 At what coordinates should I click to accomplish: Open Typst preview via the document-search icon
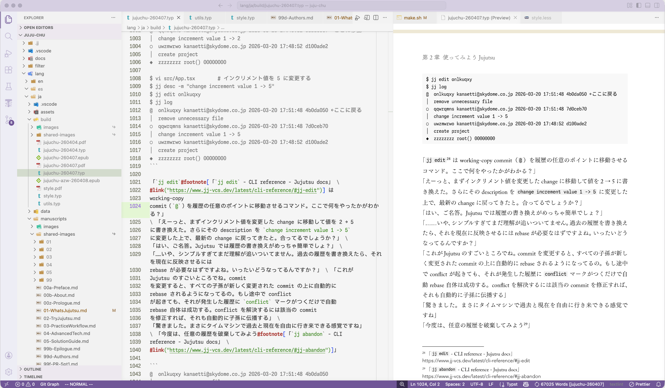[367, 18]
